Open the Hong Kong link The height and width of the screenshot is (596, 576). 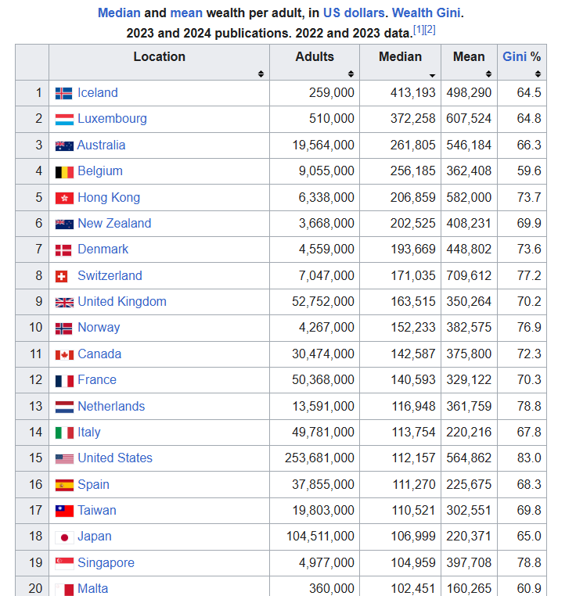click(x=109, y=198)
